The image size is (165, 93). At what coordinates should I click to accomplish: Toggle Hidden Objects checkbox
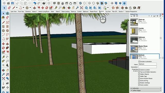point(139,74)
